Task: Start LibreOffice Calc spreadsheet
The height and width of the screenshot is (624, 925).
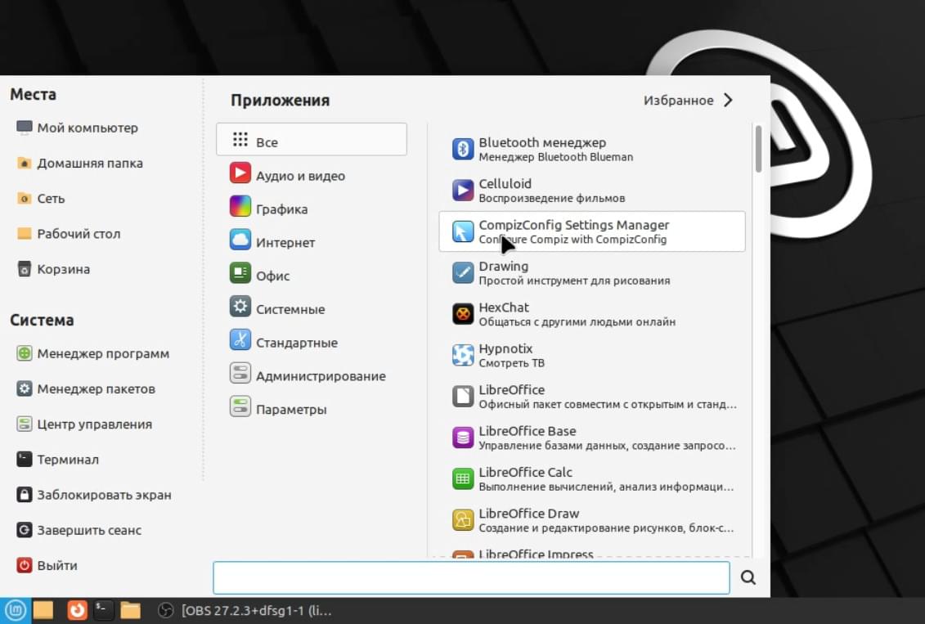Action: click(x=591, y=479)
